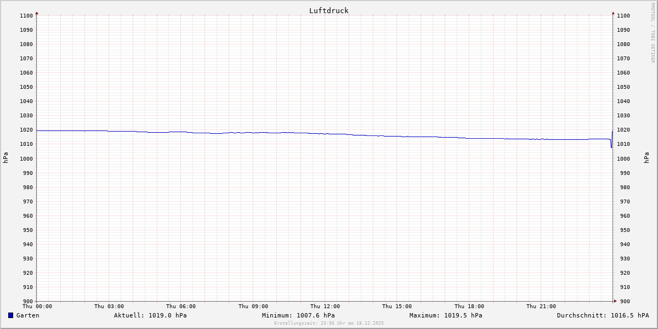Click the Aktuell 1019.0 hPa reading
Viewport: 658px width, 329px height.
coord(150,315)
